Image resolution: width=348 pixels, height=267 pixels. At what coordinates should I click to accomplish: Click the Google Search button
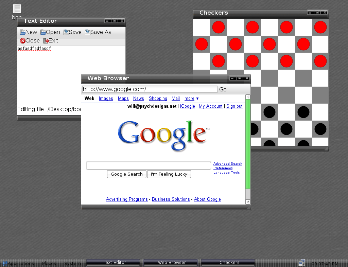pos(127,174)
